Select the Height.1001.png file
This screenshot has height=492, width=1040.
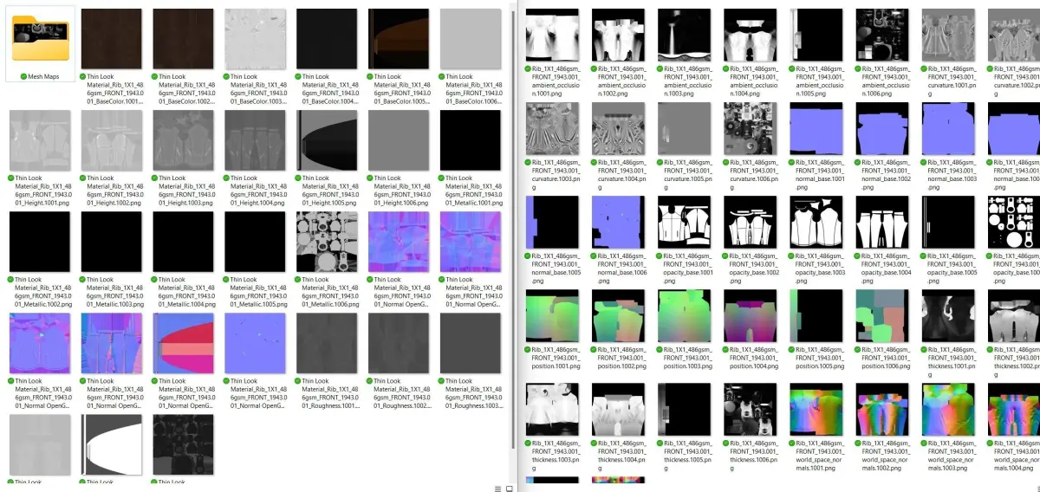(41, 140)
